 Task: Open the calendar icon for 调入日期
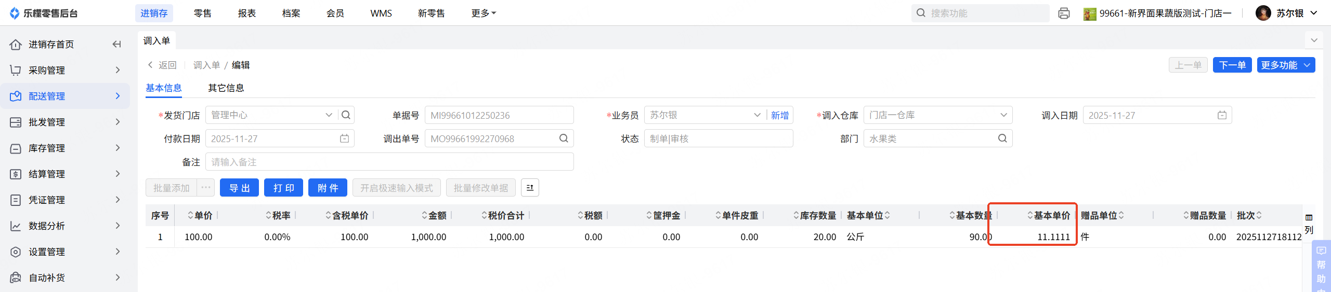click(x=1222, y=115)
